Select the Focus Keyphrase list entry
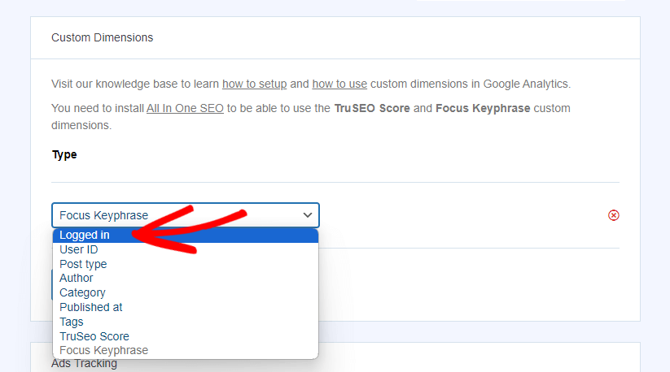The width and height of the screenshot is (670, 372). (x=186, y=350)
